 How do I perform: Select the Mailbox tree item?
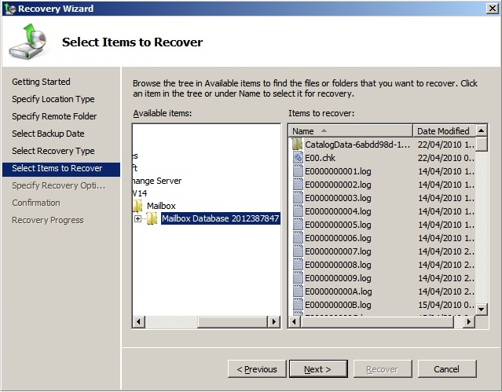coord(161,206)
